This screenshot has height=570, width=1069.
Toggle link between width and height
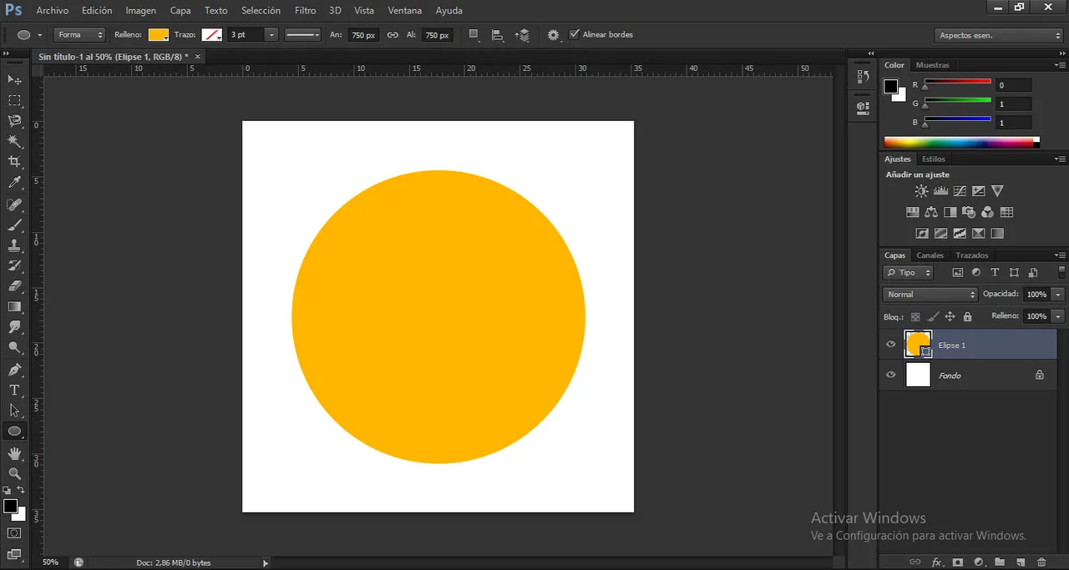(x=393, y=35)
